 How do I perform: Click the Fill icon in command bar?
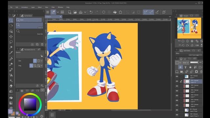coord(115,12)
